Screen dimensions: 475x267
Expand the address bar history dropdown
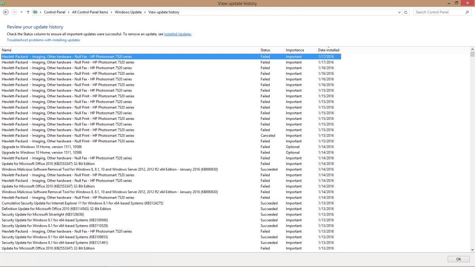[x=399, y=12]
